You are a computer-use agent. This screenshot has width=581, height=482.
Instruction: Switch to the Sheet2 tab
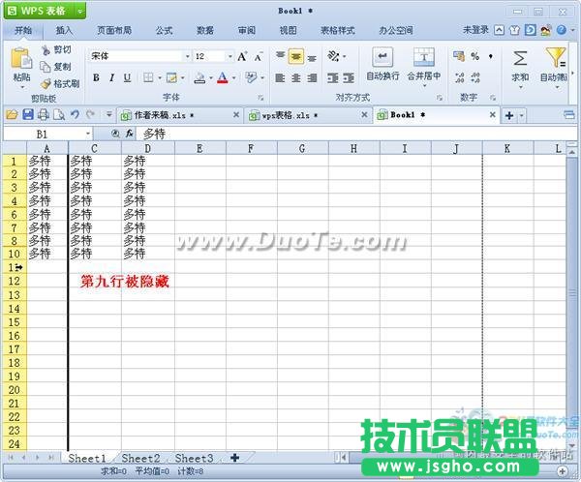(140, 459)
